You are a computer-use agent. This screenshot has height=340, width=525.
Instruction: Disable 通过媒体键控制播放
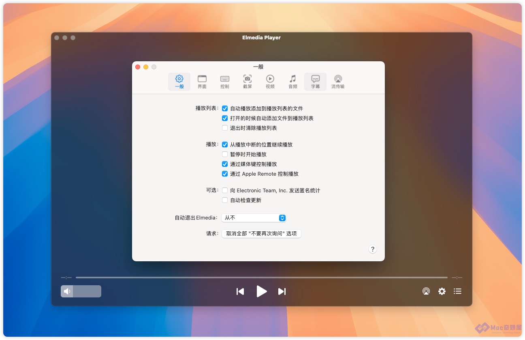click(x=225, y=164)
